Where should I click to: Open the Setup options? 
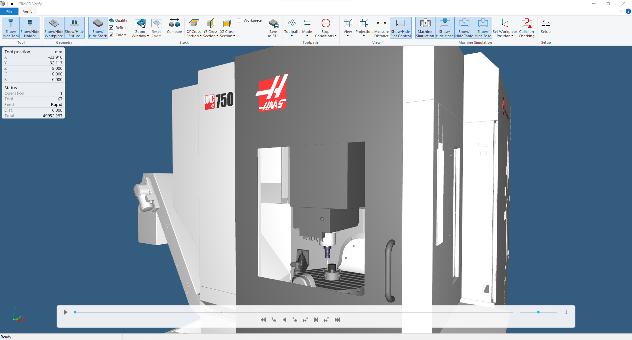click(x=546, y=26)
